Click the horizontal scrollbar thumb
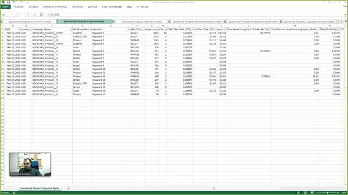348x195 pixels. 248,188
